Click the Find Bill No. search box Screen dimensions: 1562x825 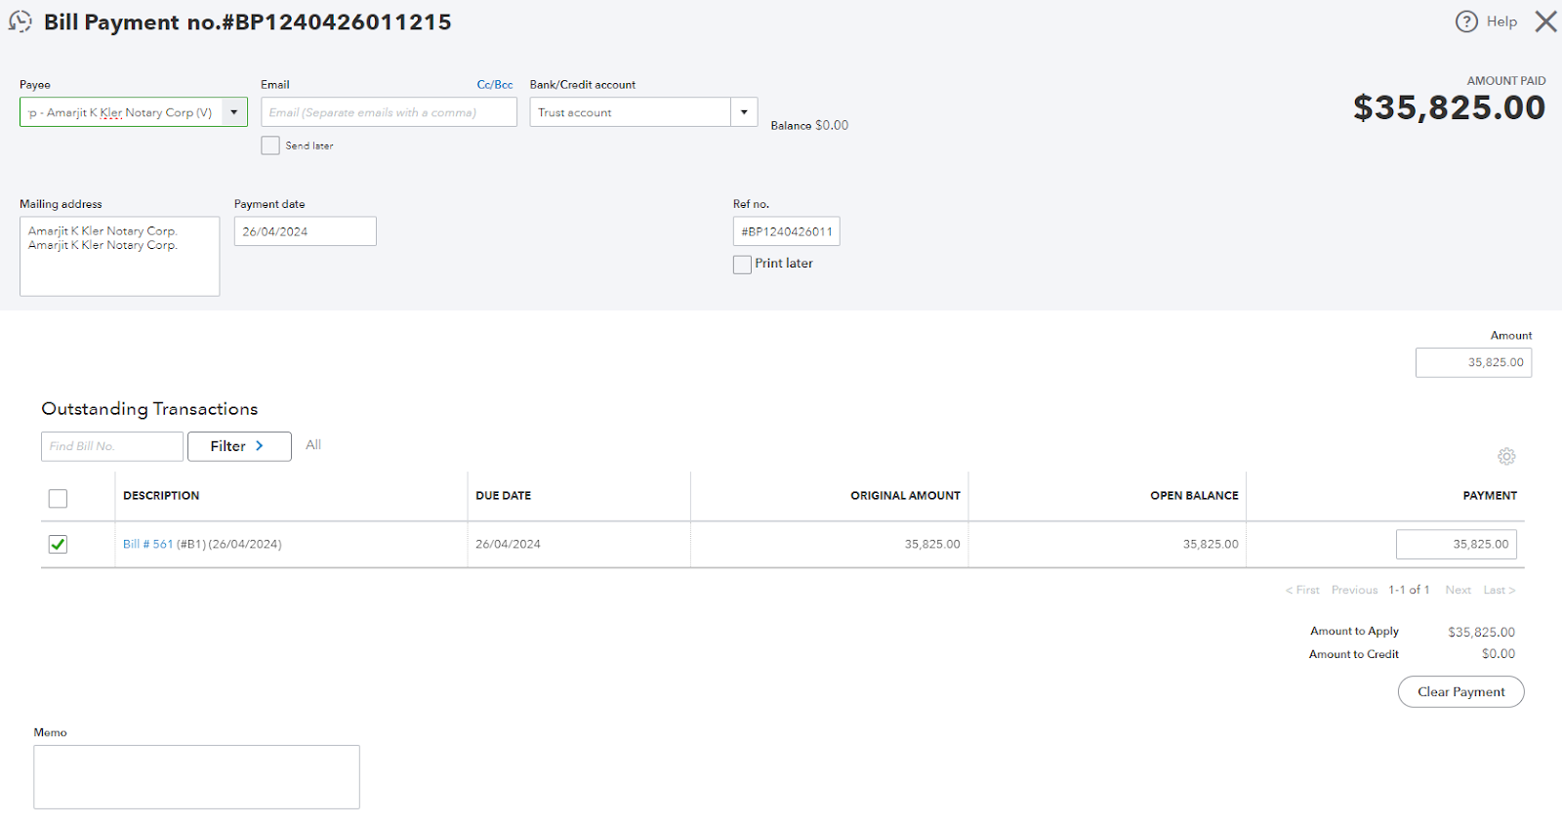click(112, 446)
